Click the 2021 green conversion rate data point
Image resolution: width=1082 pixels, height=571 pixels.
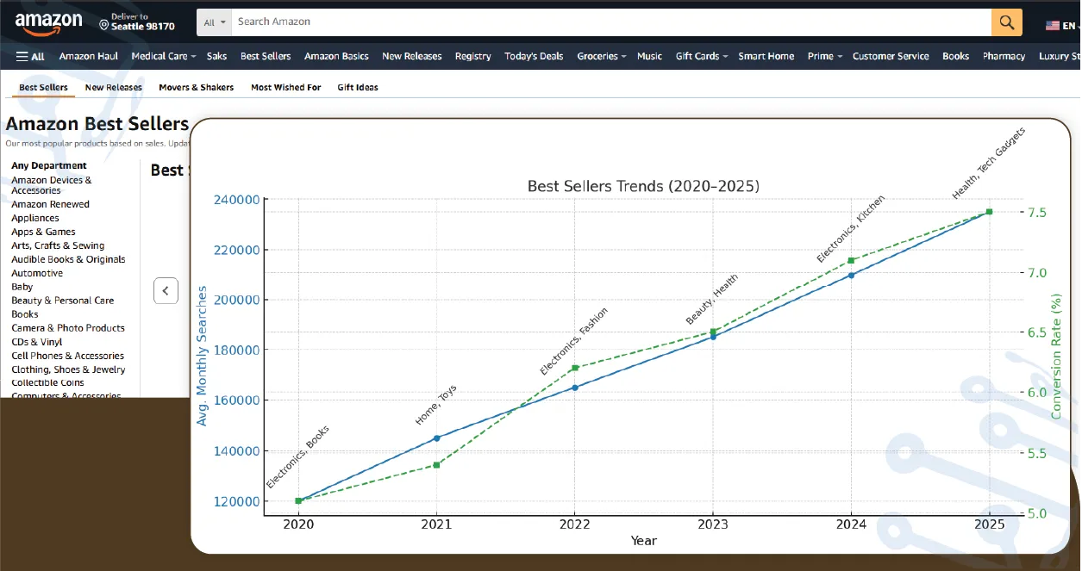(436, 465)
